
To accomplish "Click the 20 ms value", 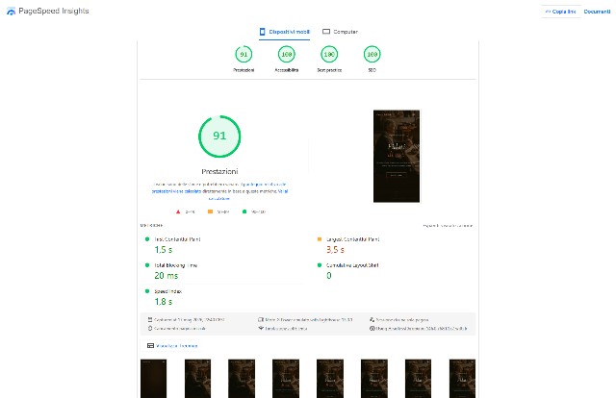I will coord(167,276).
